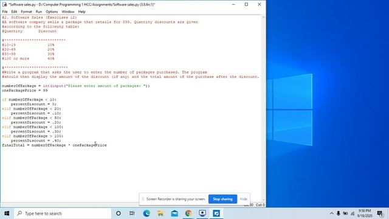The image size is (389, 219).
Task: Open File Explorer from taskbar
Action: click(160, 214)
